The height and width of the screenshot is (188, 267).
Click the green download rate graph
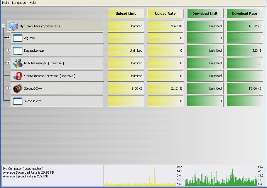[x=225, y=176]
